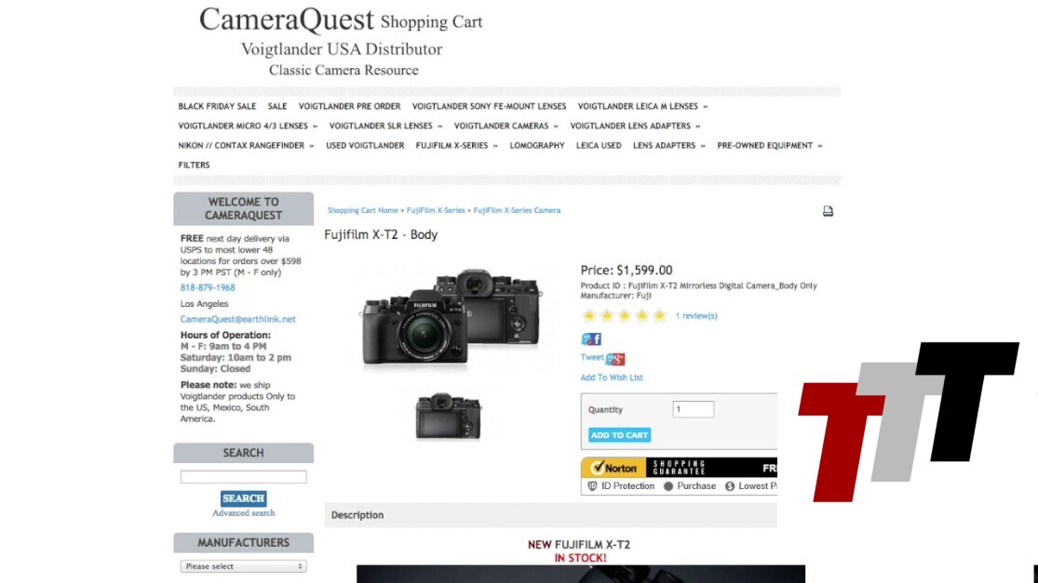Expand the Voigtlander Leica M Lenses menu
This screenshot has width=1038, height=583.
click(x=642, y=106)
